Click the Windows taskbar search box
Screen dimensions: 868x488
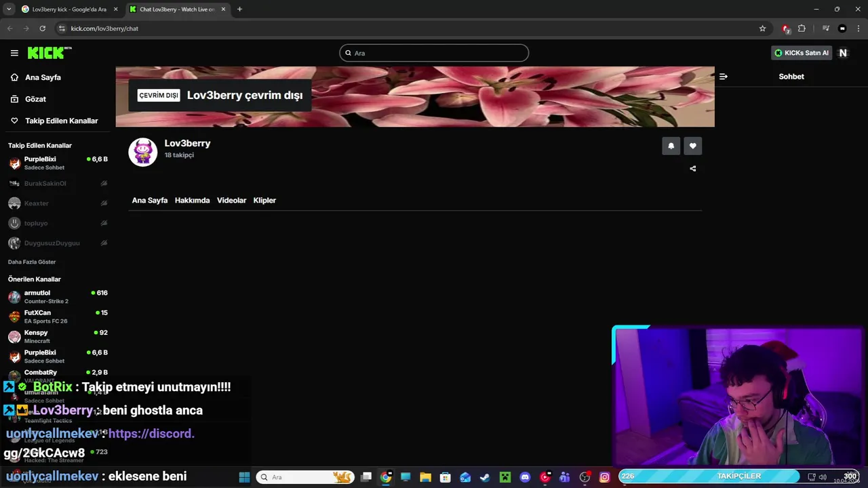[x=305, y=477]
